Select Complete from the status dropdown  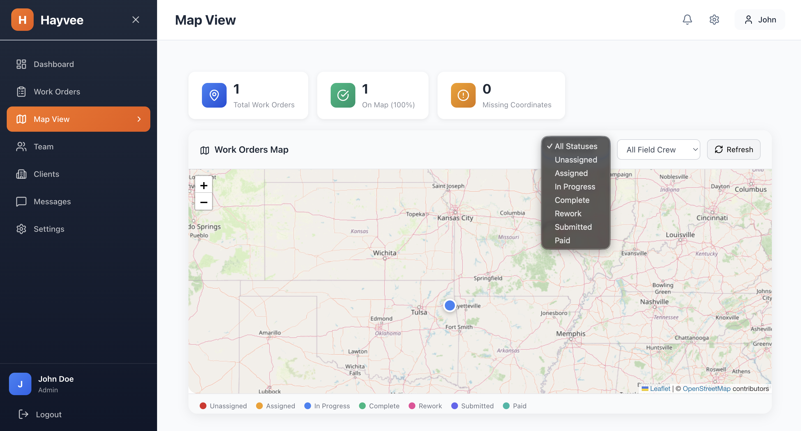click(572, 200)
